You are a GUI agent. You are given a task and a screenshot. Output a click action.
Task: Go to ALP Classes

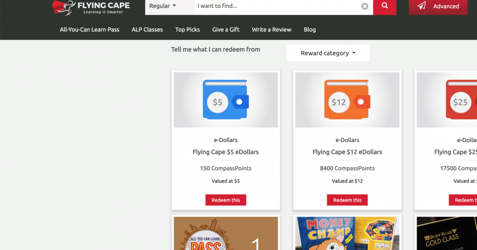(147, 29)
